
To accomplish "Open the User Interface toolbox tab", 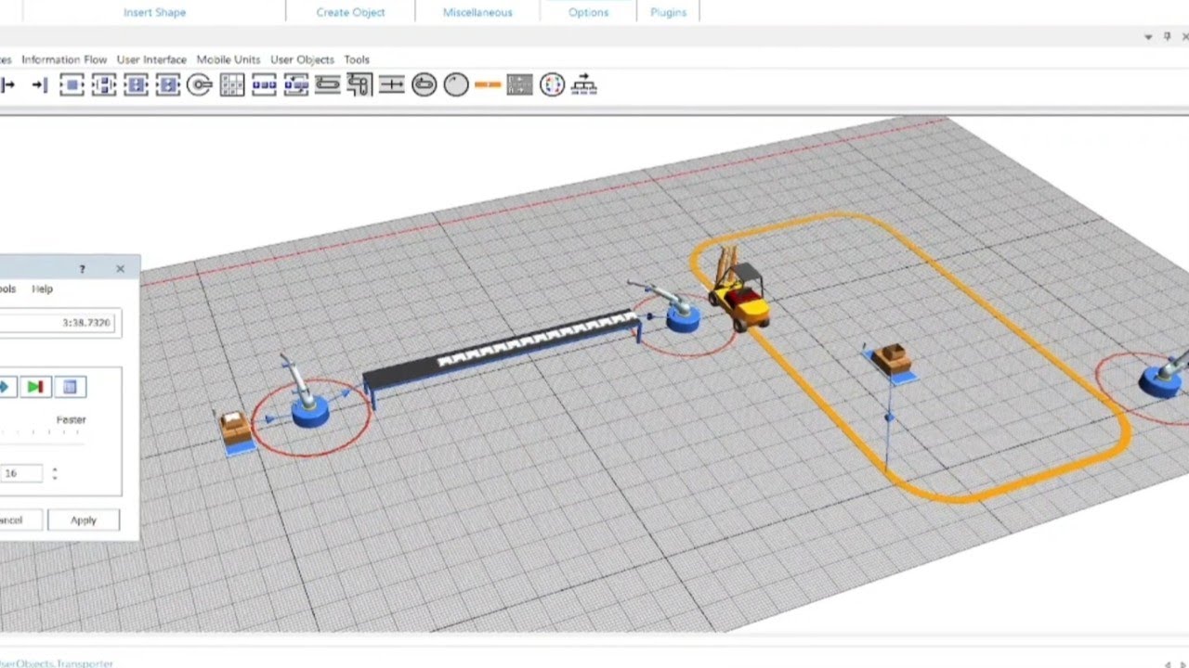I will click(x=151, y=59).
